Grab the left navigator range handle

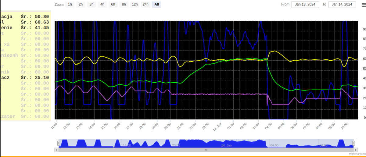coord(59,143)
